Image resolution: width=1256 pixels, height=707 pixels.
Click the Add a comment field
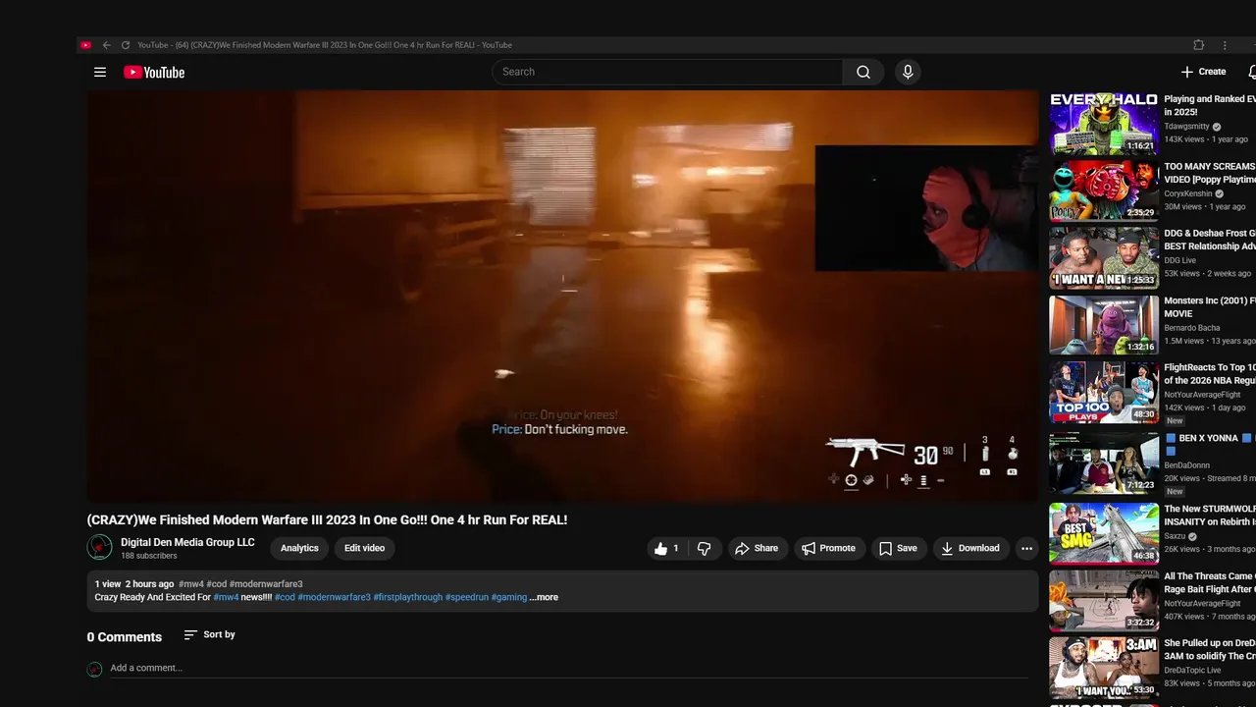pyautogui.click(x=569, y=669)
